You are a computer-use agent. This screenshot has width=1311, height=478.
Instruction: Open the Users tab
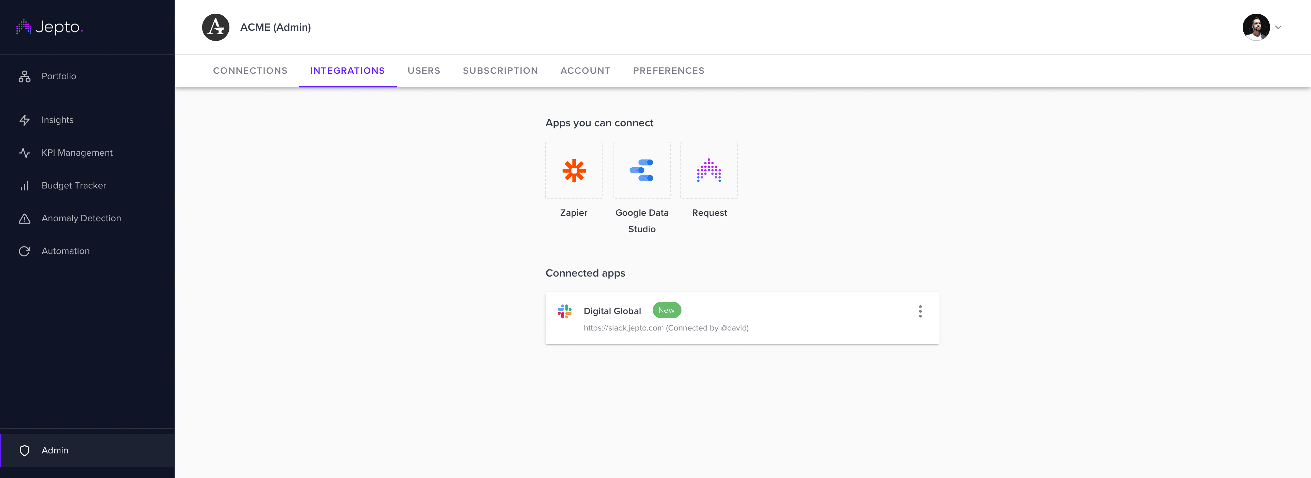[x=424, y=71]
